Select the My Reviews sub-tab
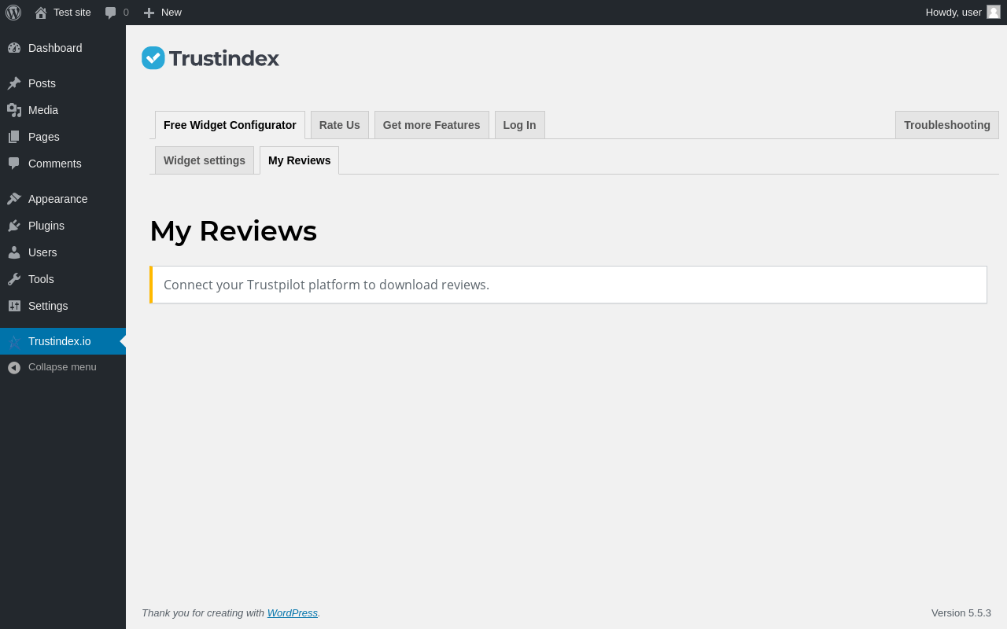The image size is (1007, 629). (x=299, y=160)
